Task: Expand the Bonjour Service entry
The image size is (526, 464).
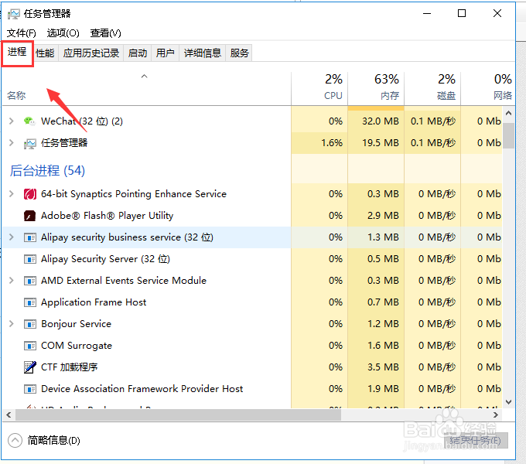Action: [x=12, y=323]
